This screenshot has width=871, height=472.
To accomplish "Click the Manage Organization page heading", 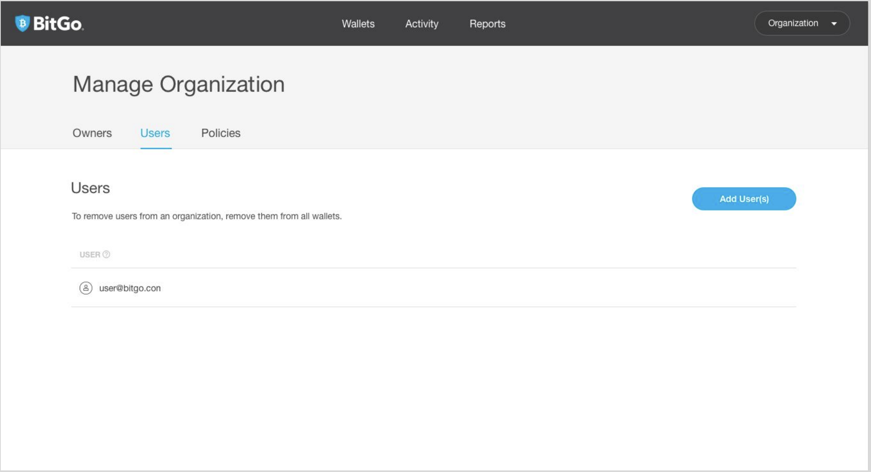I will click(179, 84).
